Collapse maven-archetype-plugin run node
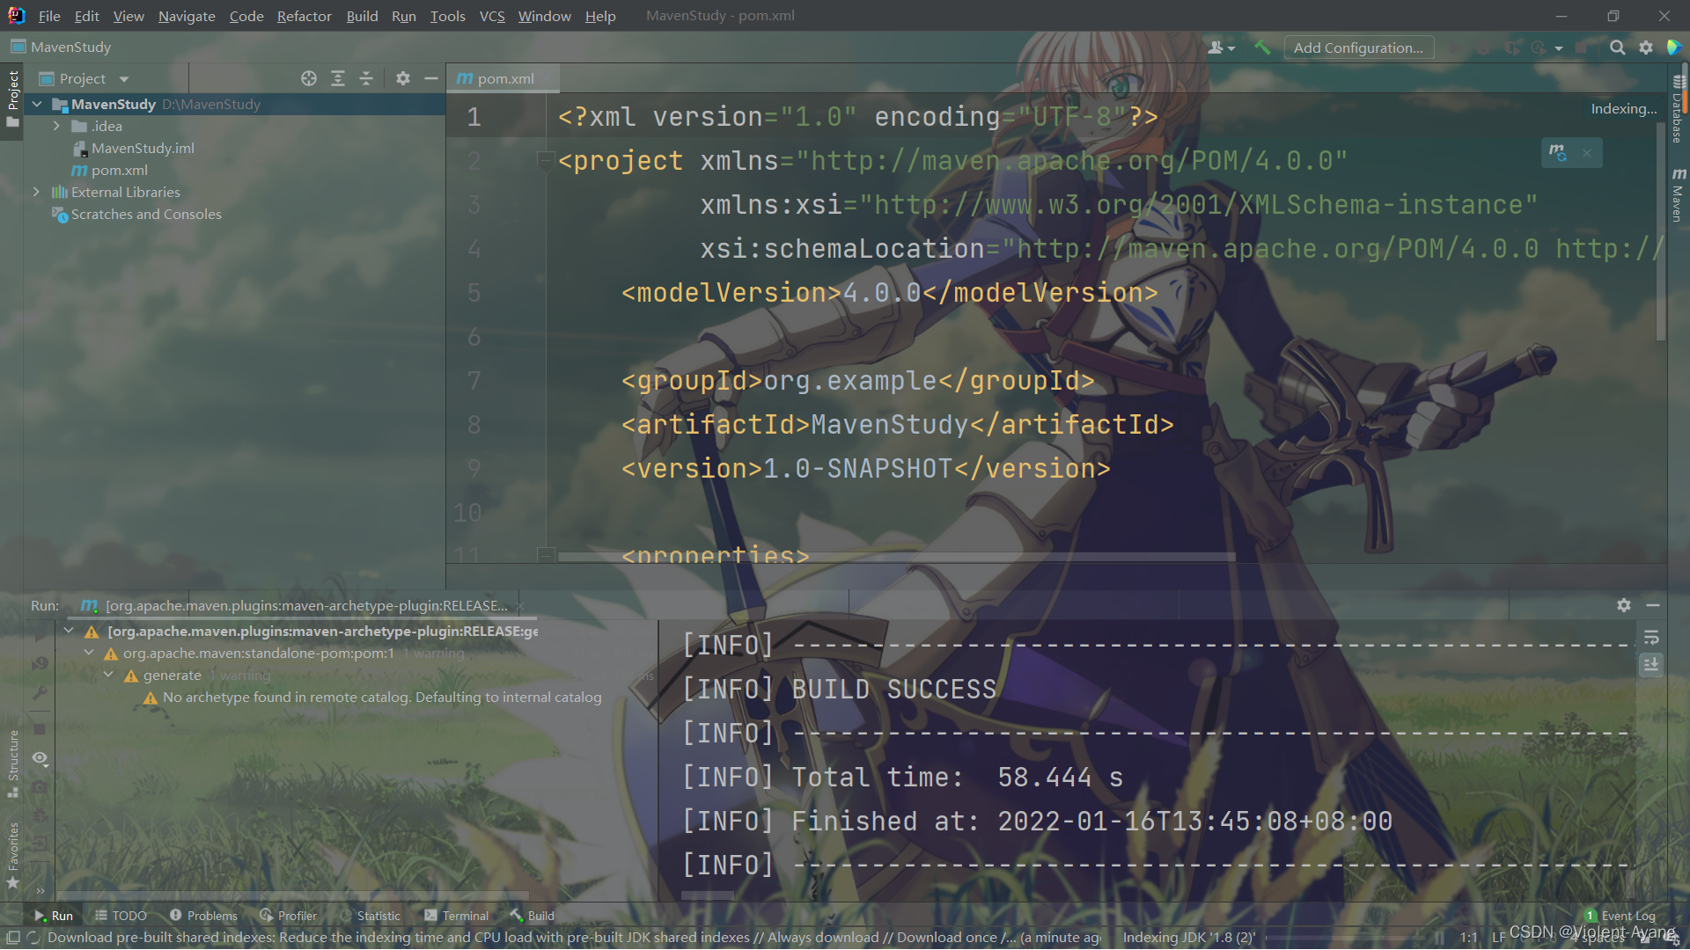 [x=69, y=631]
